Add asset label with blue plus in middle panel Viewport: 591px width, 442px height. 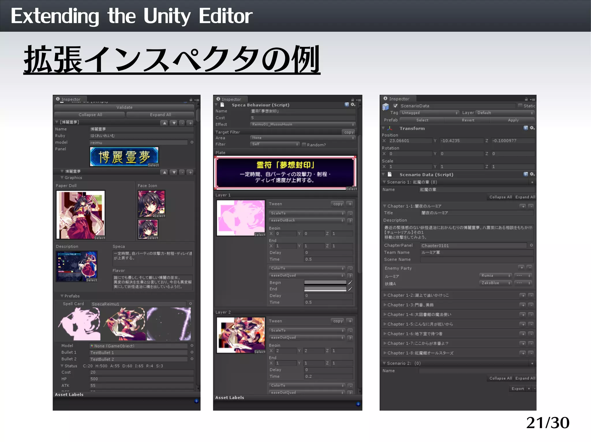pos(358,404)
